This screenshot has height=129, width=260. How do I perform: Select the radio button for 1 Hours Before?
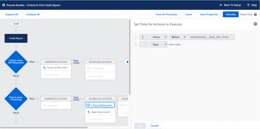136,37
